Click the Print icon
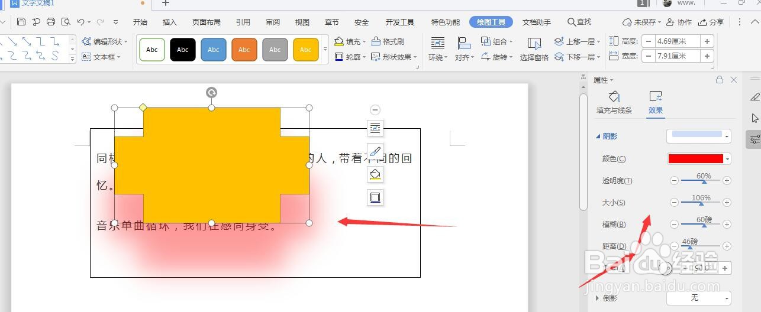The height and width of the screenshot is (312, 761). pyautogui.click(x=51, y=22)
